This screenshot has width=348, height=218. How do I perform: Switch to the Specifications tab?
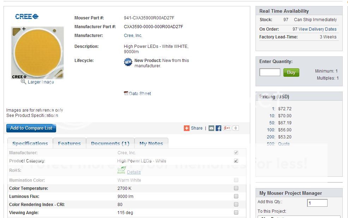tap(30, 143)
